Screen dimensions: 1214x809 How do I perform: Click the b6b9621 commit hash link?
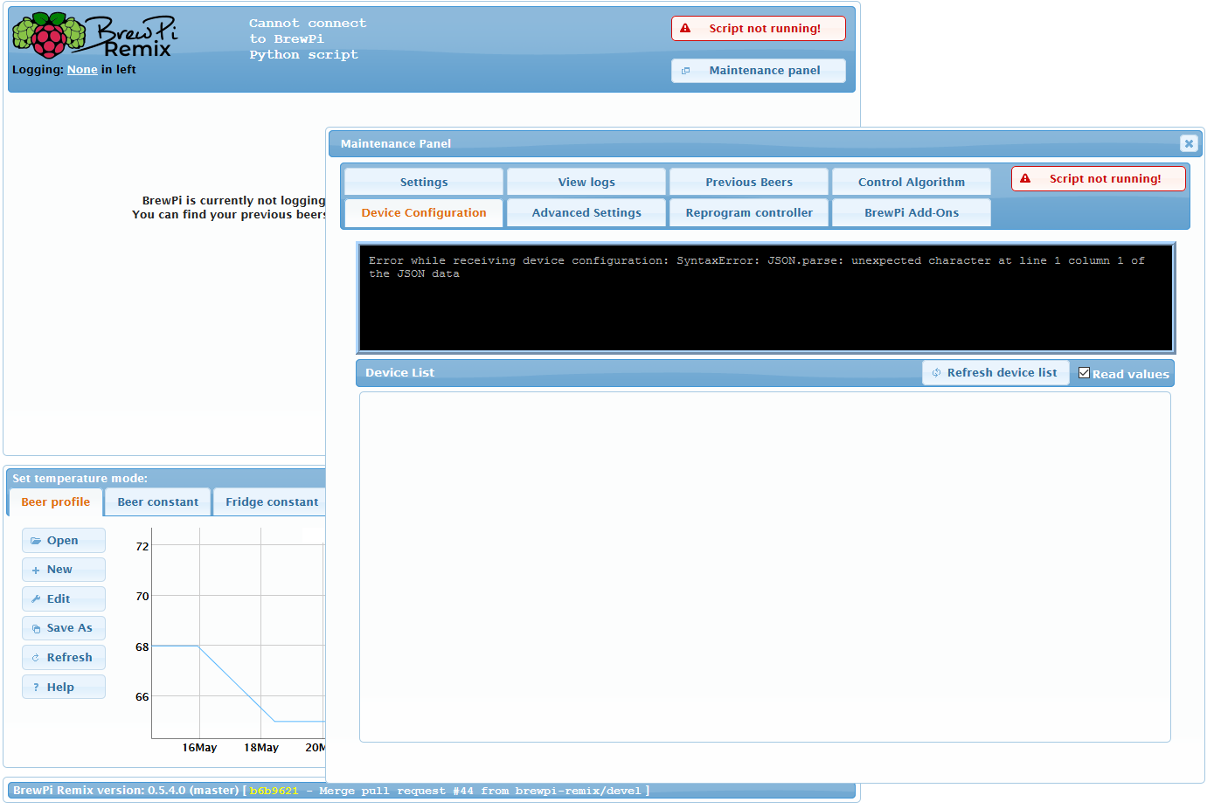point(274,791)
